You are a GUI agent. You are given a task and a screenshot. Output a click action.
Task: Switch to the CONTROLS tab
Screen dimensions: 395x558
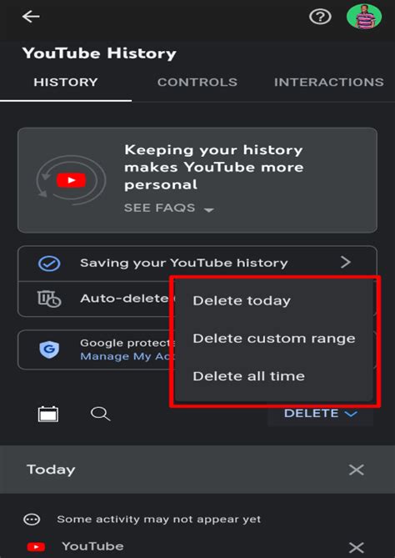pyautogui.click(x=197, y=83)
